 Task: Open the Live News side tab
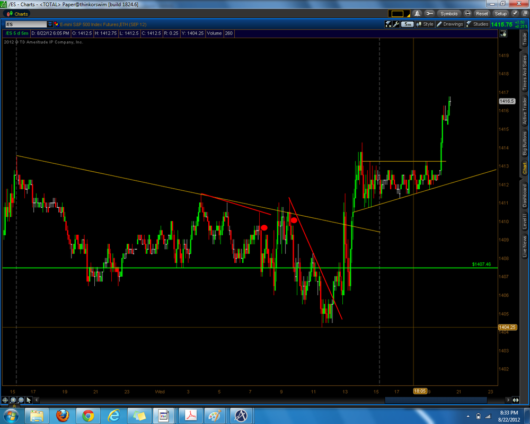[525, 246]
